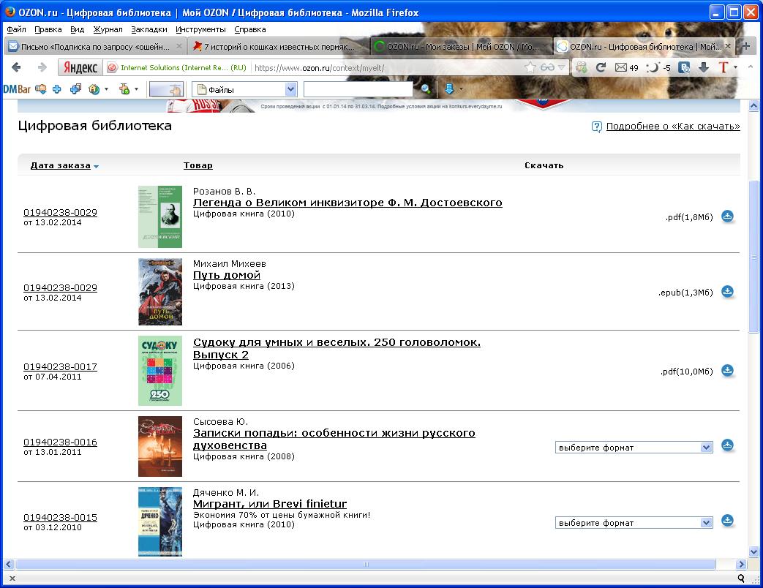Click the house-with-globe icon on DMBar
Viewport: 763px width, 588px height.
pos(94,89)
